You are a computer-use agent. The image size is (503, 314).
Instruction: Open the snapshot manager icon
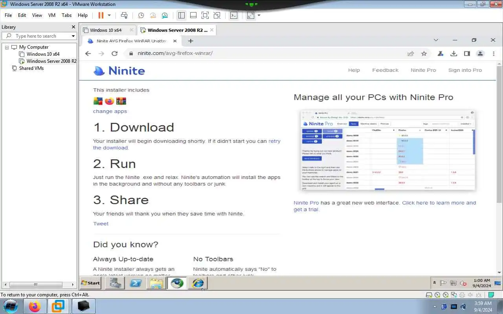tap(165, 15)
